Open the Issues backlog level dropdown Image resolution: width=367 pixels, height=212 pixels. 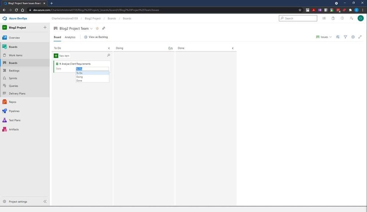coord(324,37)
